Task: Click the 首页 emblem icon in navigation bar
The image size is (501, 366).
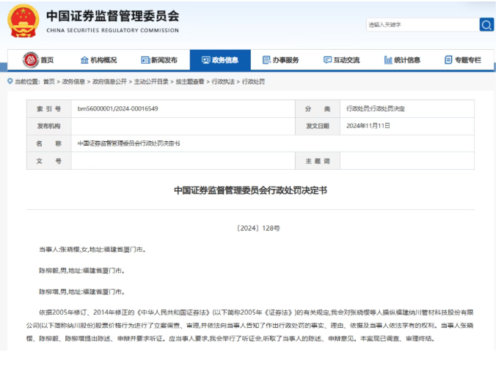Action: 30,60
